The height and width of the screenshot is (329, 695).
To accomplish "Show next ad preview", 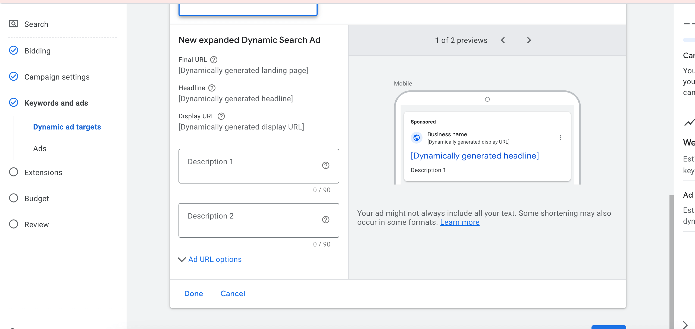I will pyautogui.click(x=529, y=40).
